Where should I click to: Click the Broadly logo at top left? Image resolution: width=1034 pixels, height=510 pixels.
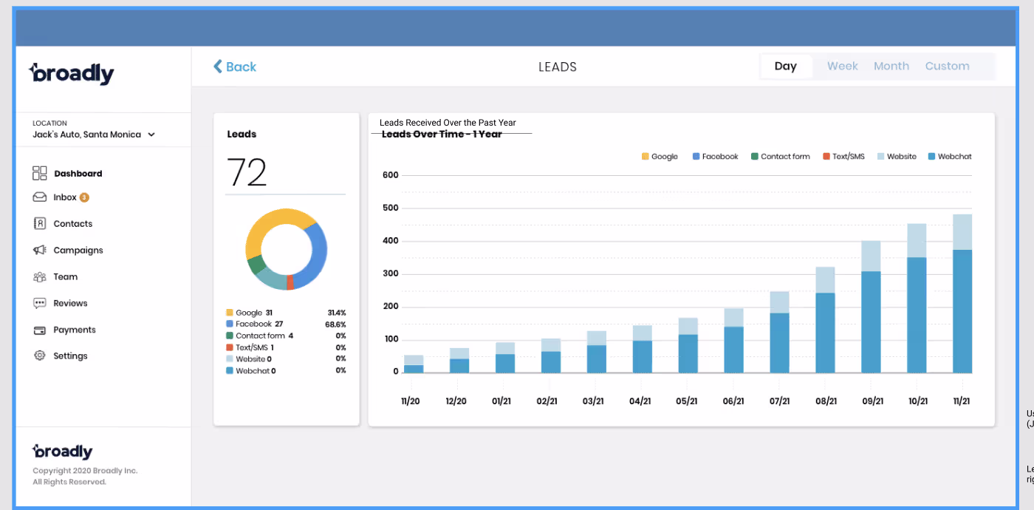point(72,73)
